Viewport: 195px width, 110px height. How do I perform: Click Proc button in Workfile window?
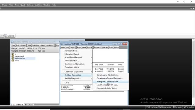pos(18,45)
